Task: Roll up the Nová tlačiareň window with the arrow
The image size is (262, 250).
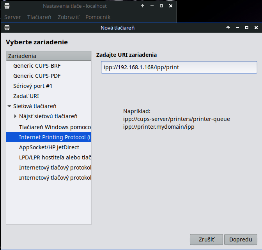Action: tap(228, 28)
